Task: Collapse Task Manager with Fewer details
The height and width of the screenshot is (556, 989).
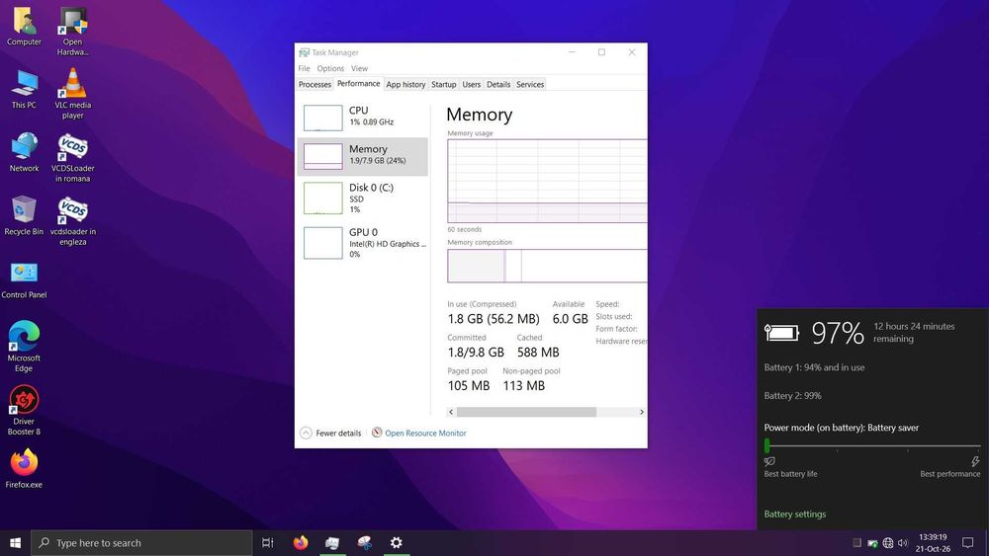Action: pos(330,434)
